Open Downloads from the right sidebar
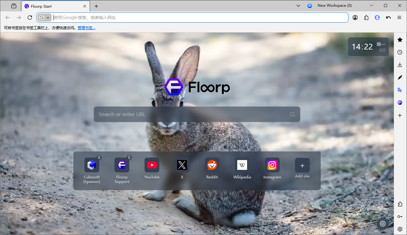The width and height of the screenshot is (407, 235). [400, 65]
